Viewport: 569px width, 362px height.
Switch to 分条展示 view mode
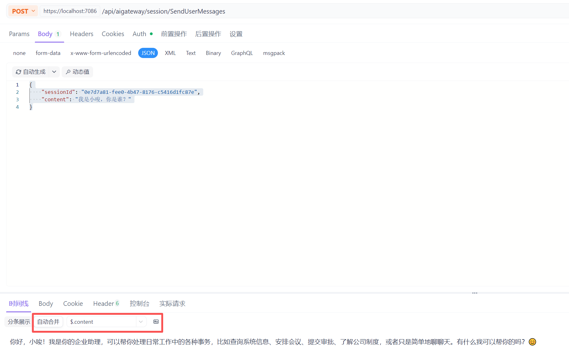[x=19, y=322]
